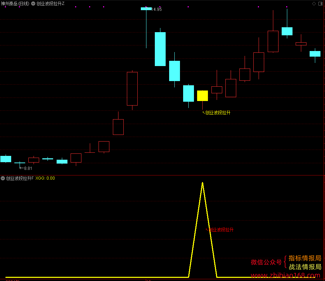
Task: Select the yellow signal candlestick
Action: 202,96
